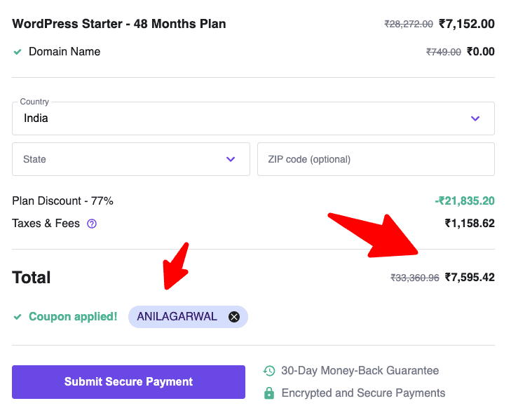Click the Coupon applied! label

click(x=73, y=317)
